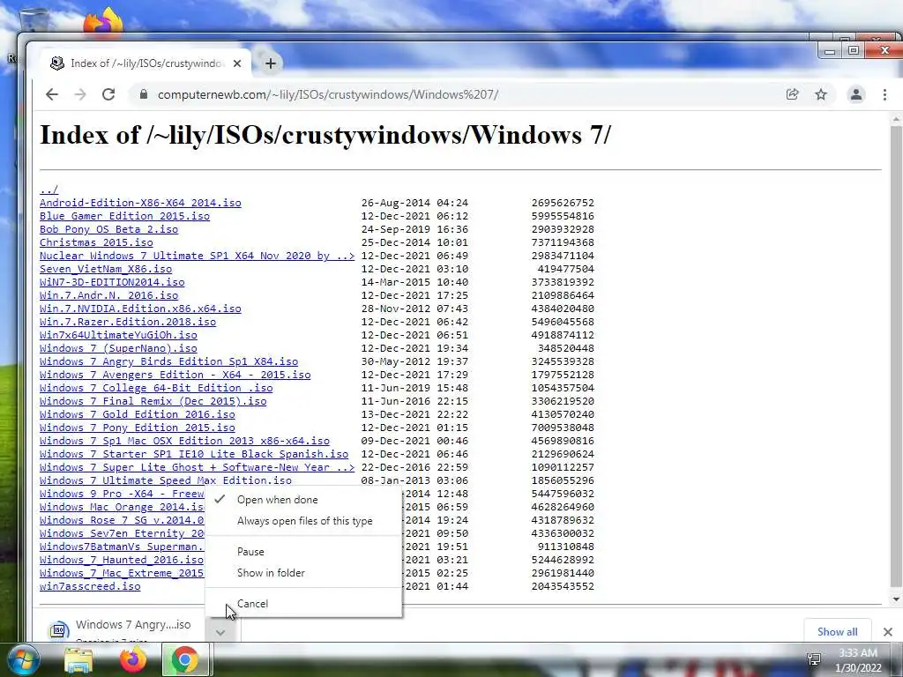Download Windows 7 Avengers Edition iso
The image size is (903, 677).
[175, 375]
